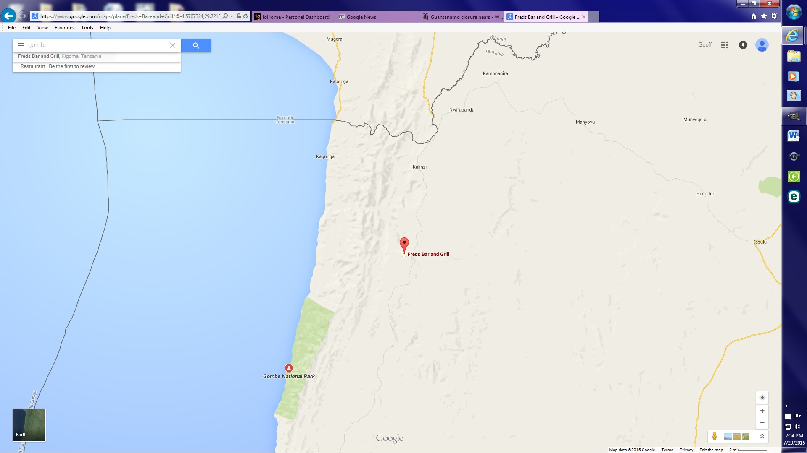Viewport: 807px width, 453px height.
Task: Zoom in the map with plus button
Action: [762, 411]
